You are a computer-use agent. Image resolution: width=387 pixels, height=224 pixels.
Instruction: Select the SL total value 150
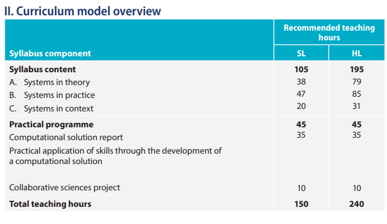click(301, 204)
